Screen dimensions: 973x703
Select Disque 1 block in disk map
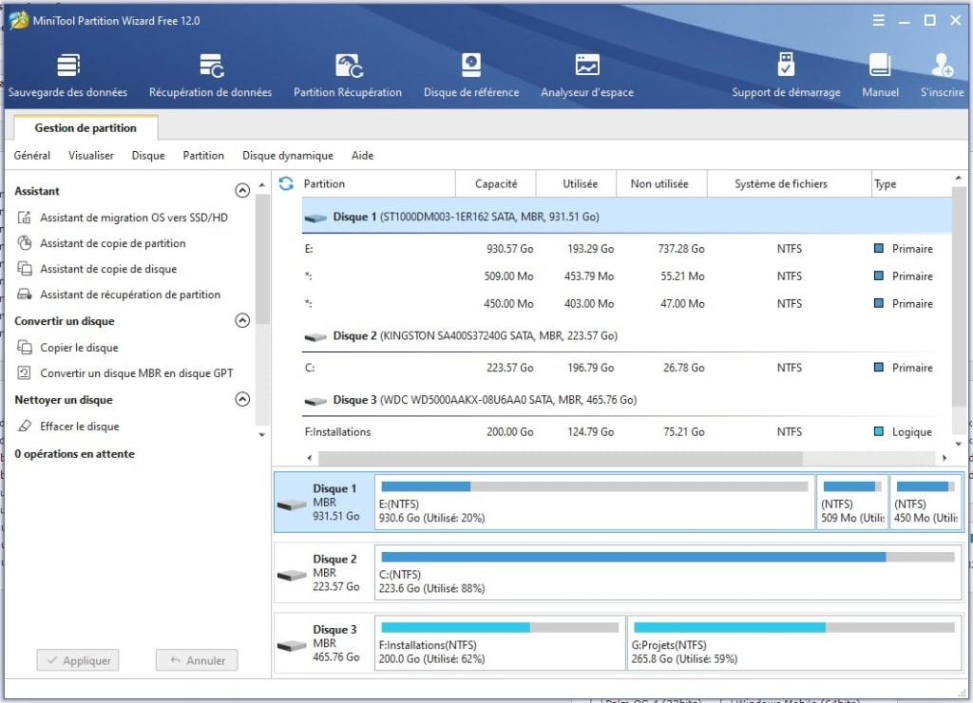pyautogui.click(x=324, y=502)
